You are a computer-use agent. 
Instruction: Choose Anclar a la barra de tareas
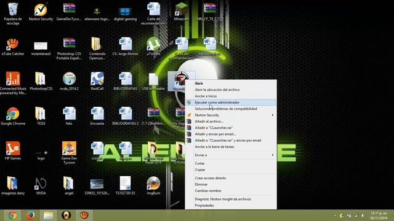click(231, 147)
